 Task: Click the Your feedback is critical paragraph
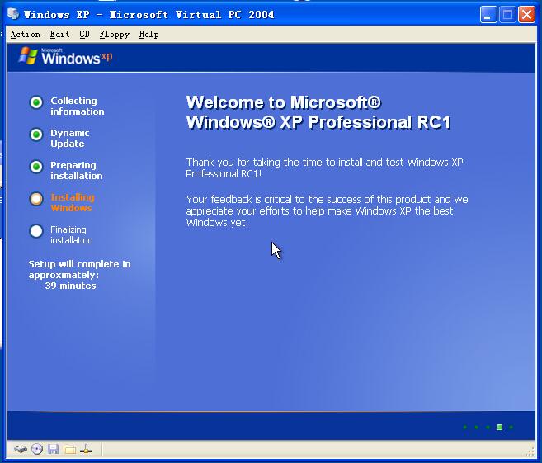point(327,210)
